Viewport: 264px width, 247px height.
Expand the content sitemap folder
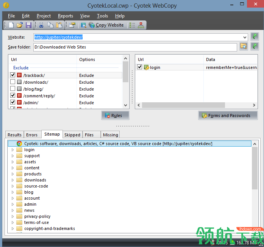click(x=12, y=168)
